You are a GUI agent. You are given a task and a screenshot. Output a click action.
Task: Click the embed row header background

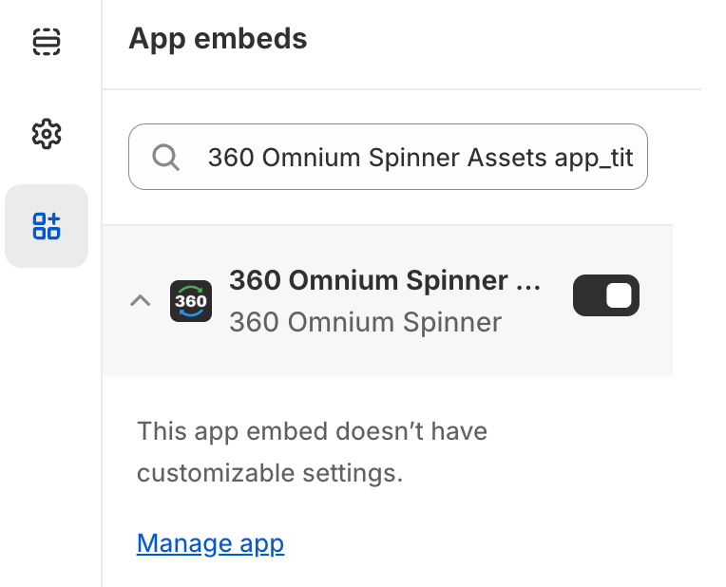[388, 300]
